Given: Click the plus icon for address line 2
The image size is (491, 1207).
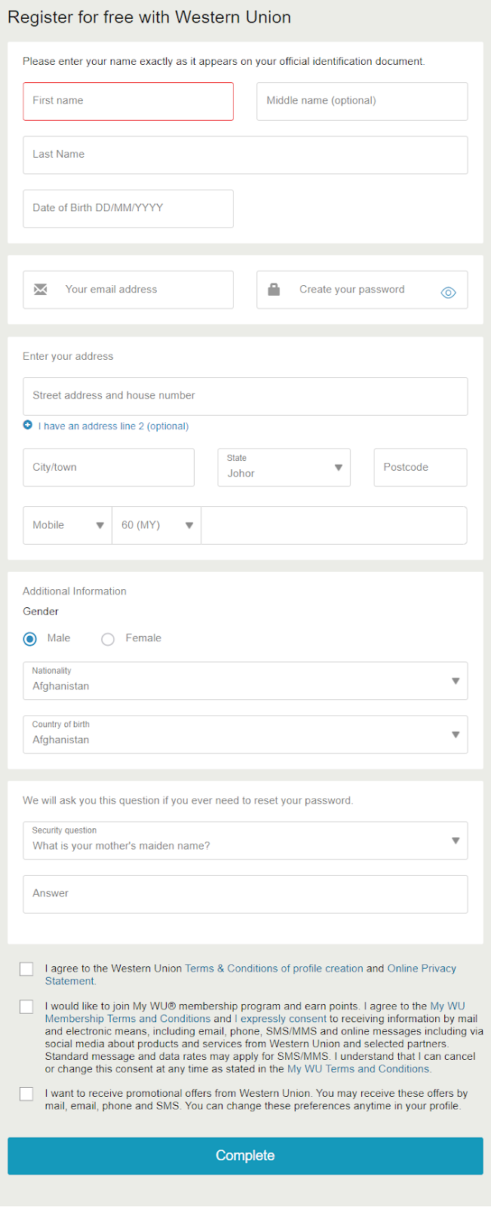Looking at the screenshot, I should click(x=28, y=425).
